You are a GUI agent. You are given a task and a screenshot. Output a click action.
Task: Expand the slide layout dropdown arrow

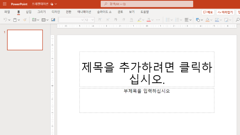(x=47, y=20)
